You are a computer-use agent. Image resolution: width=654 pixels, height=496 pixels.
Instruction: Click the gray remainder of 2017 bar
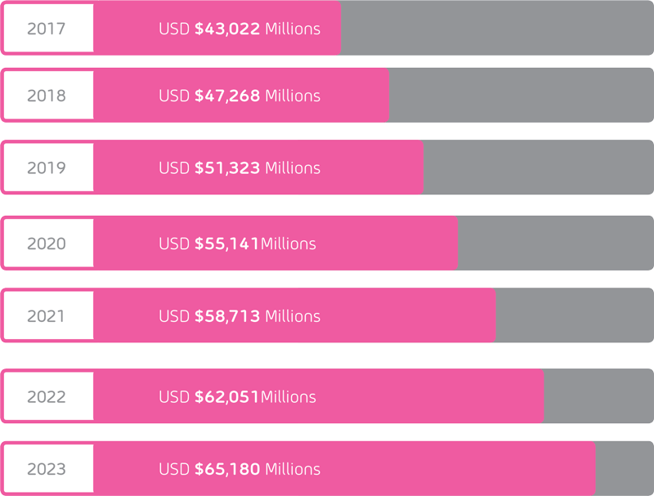coord(497,28)
